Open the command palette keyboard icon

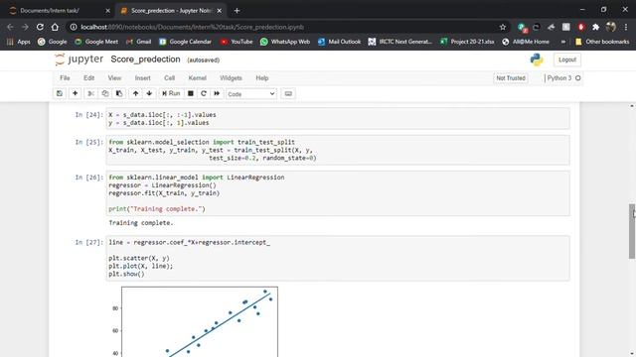(288, 93)
